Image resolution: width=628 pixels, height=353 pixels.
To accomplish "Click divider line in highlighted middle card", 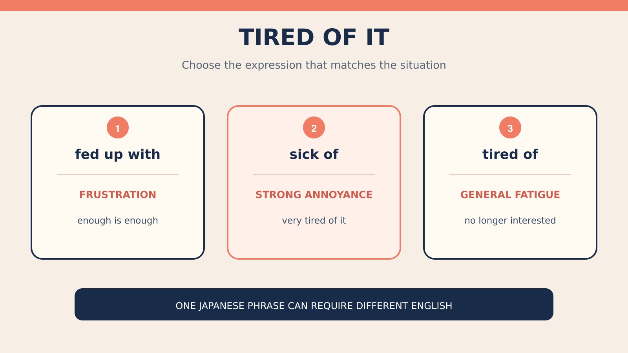I will (x=314, y=175).
